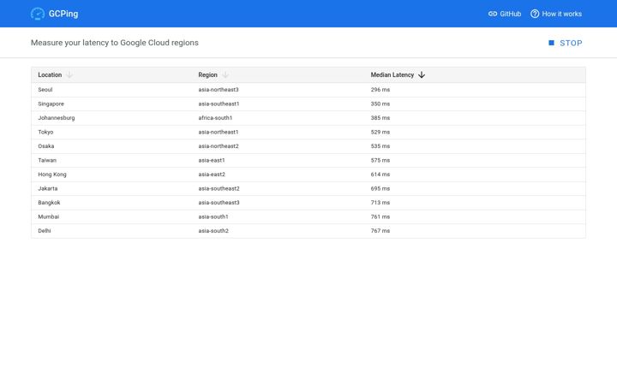Select the Hong Kong location cell
This screenshot has width=617, height=385.
(52, 175)
